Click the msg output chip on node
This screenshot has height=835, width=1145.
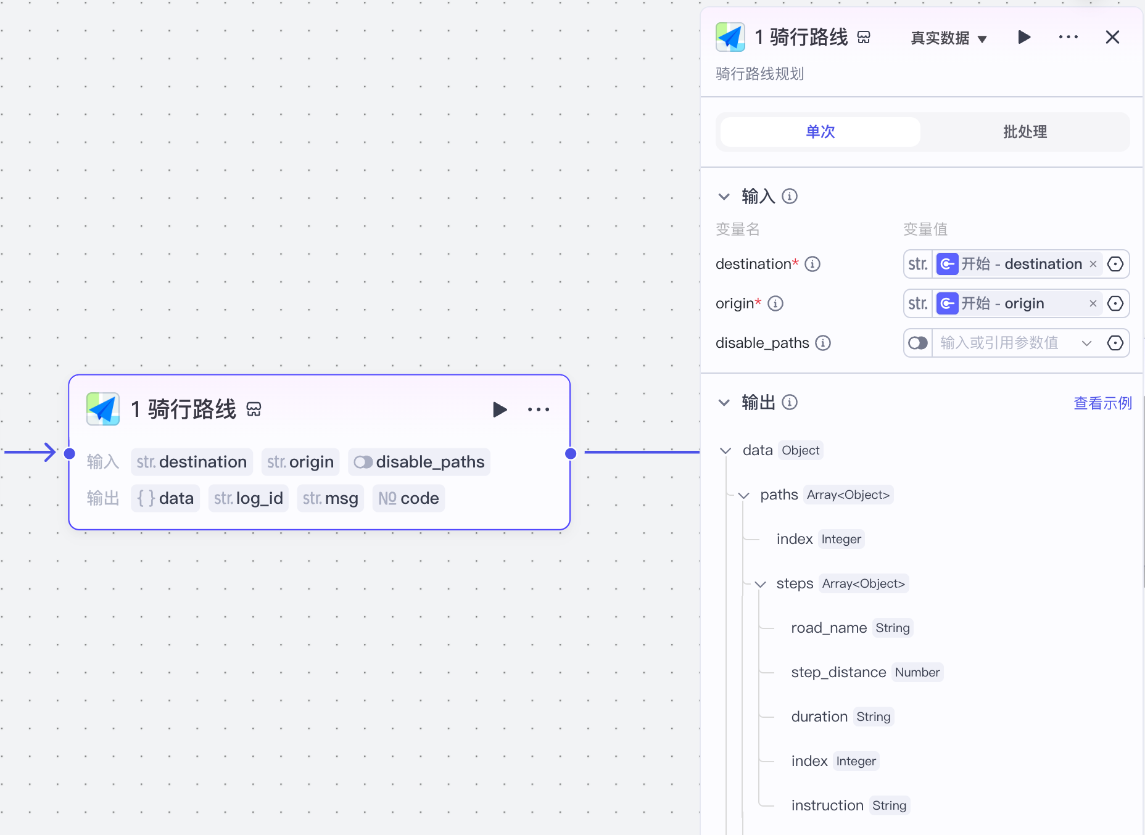click(331, 498)
